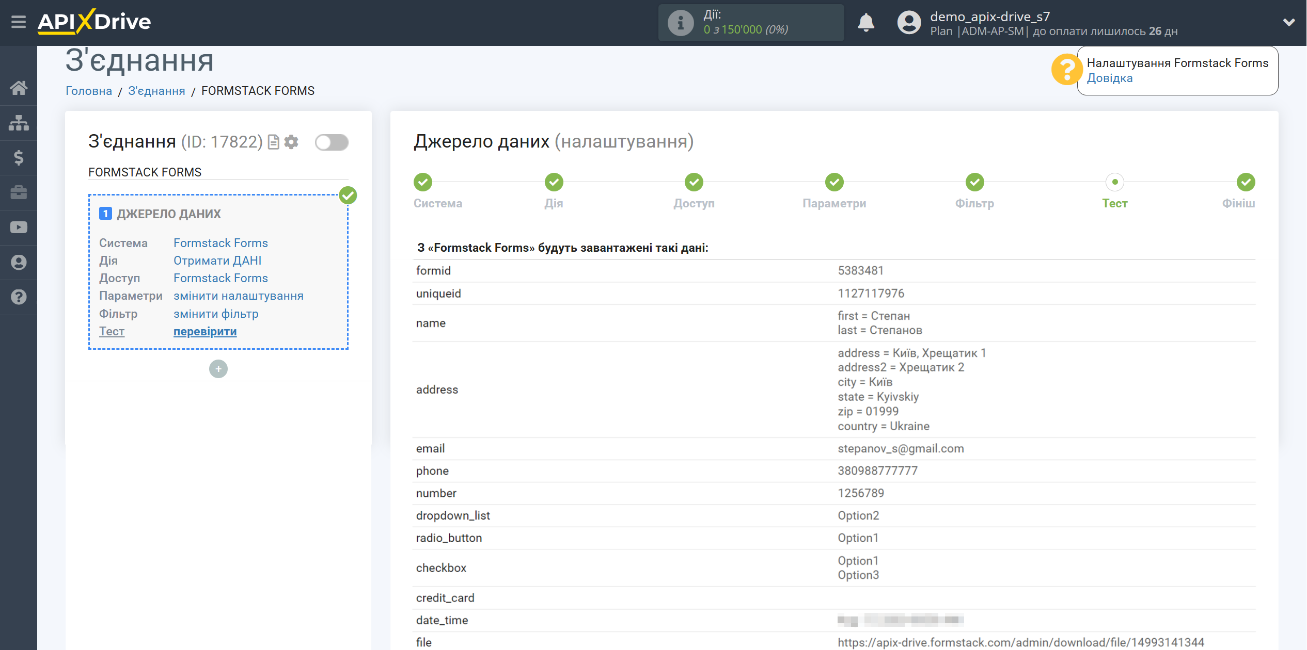
Task: Go to Фільтр step
Action: tap(975, 182)
